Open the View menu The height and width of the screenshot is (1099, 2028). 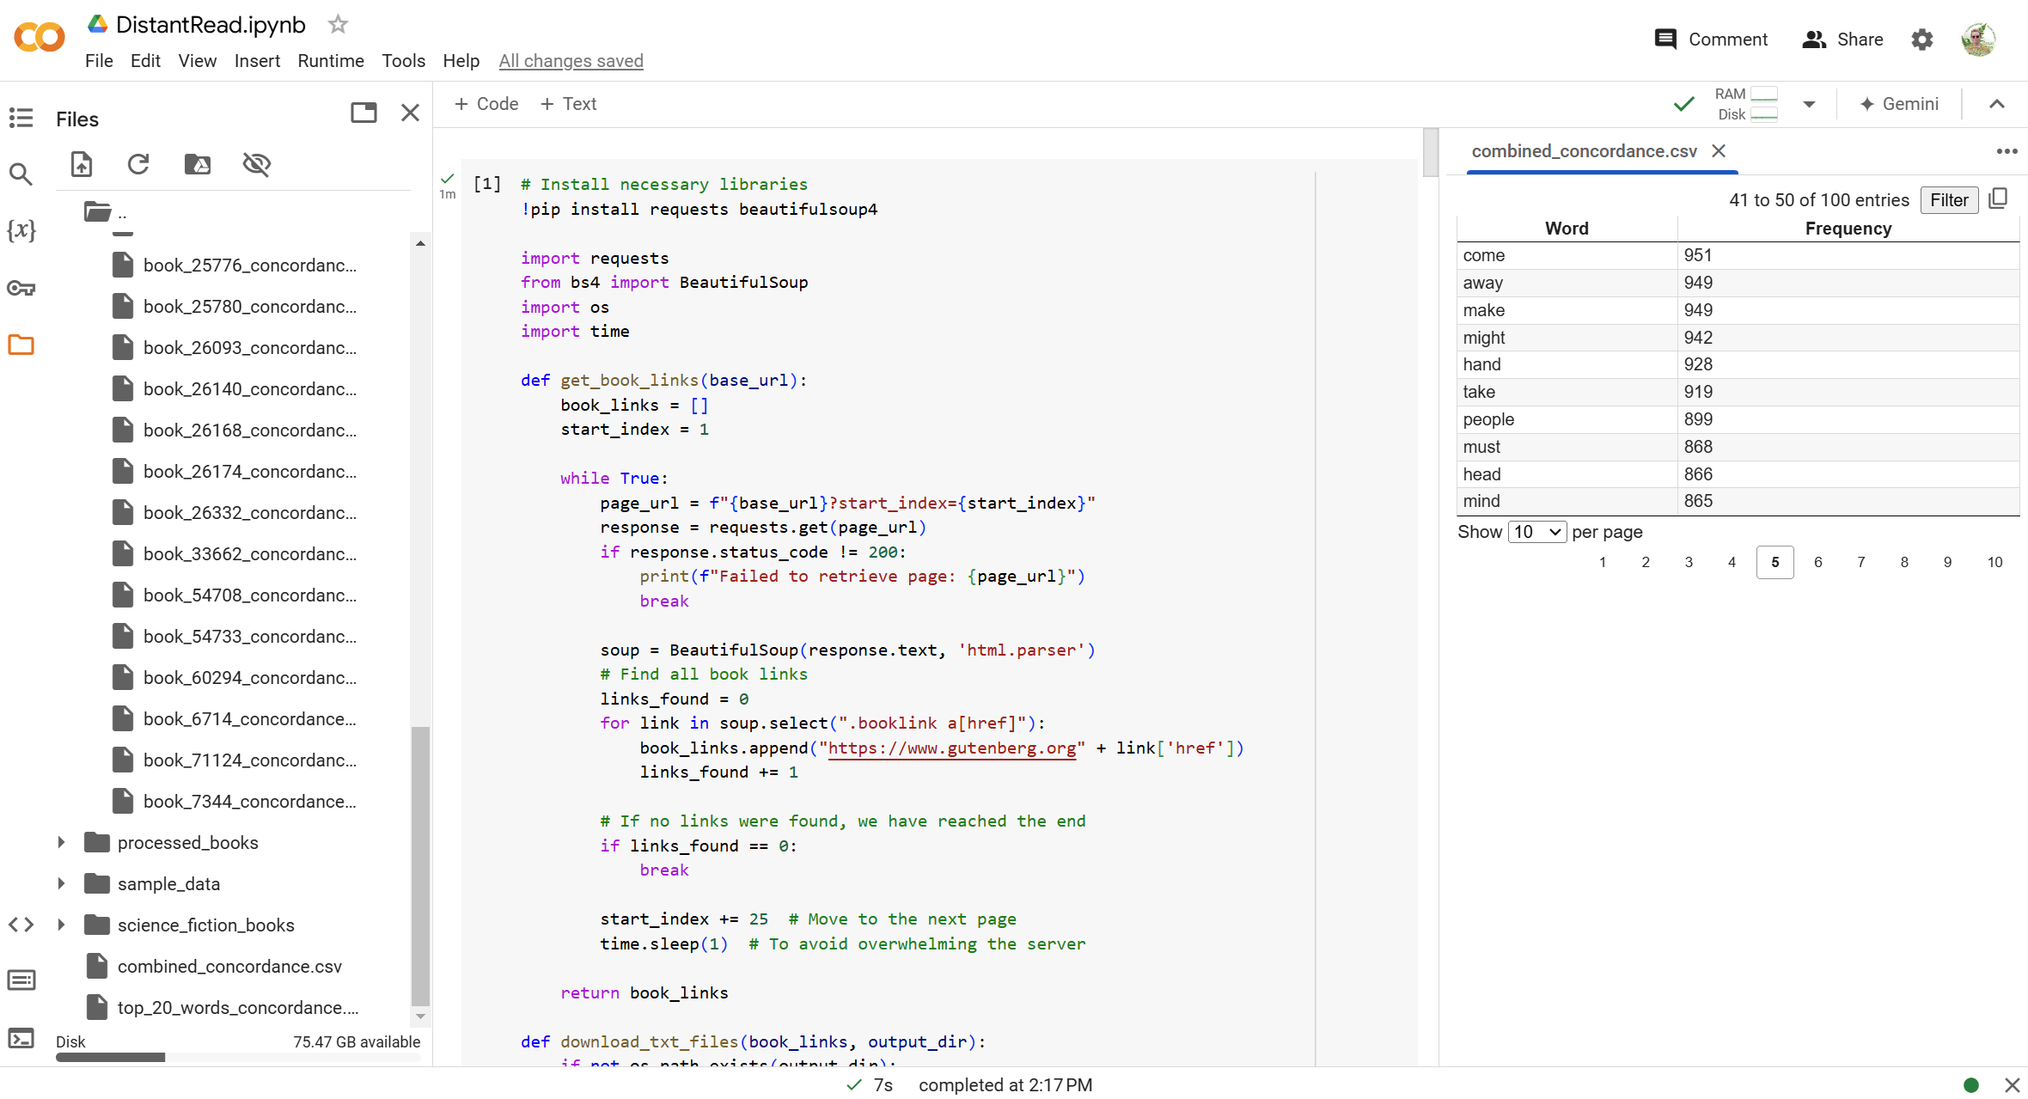(x=197, y=61)
